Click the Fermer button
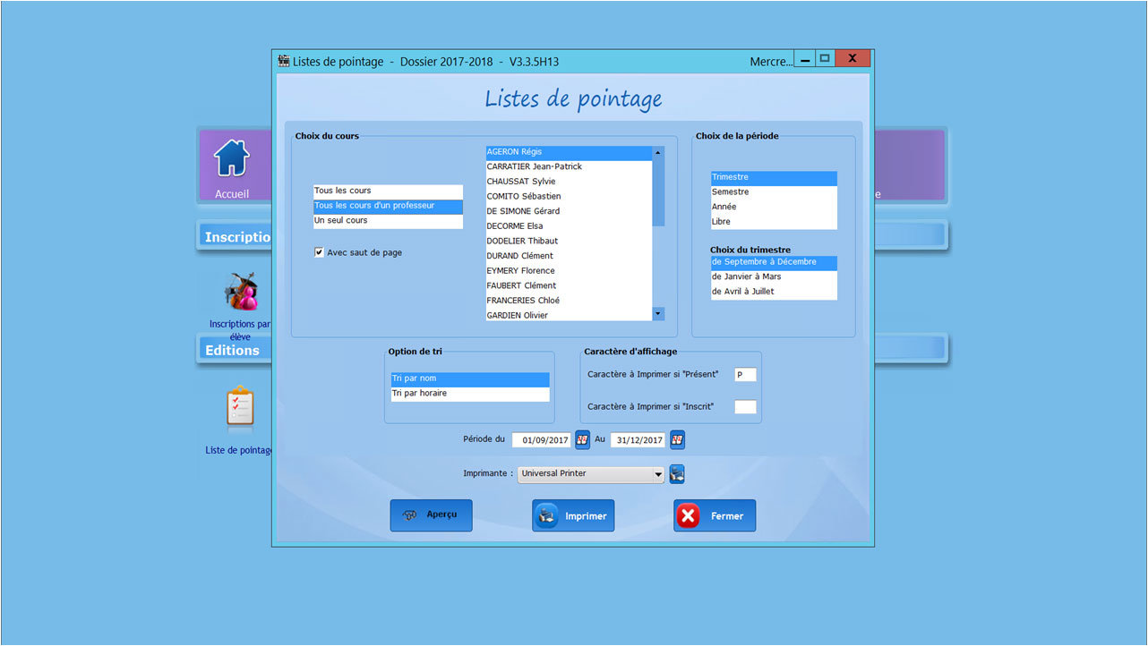The width and height of the screenshot is (1148, 646). click(x=715, y=515)
